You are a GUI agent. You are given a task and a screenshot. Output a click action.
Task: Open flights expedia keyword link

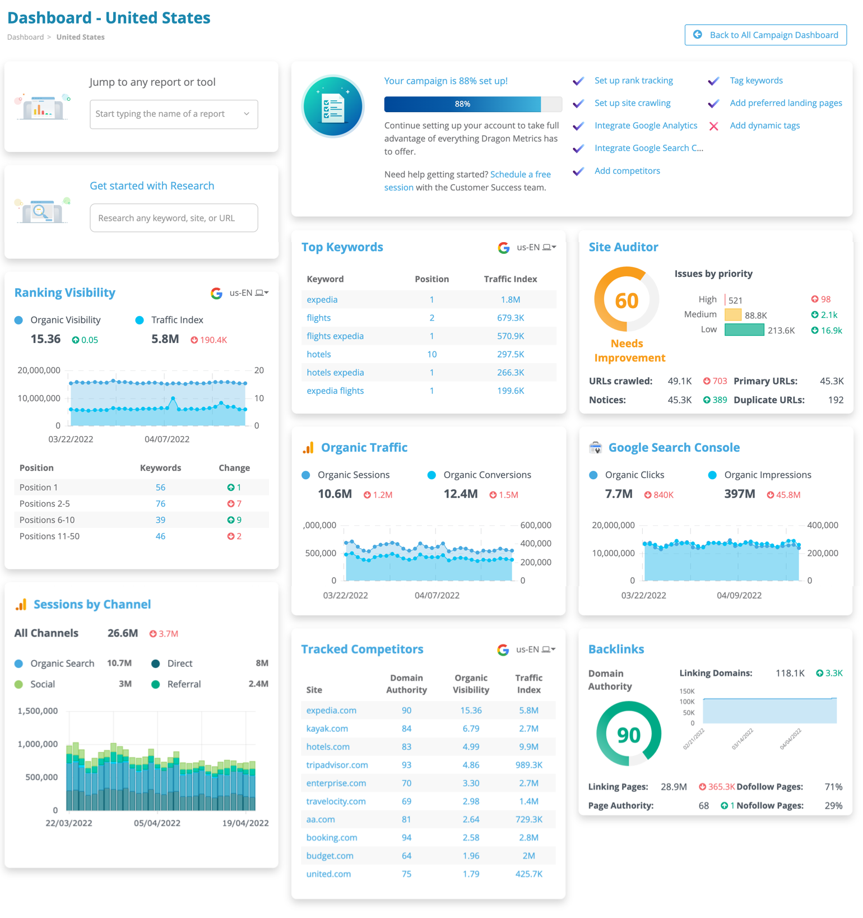pos(335,336)
